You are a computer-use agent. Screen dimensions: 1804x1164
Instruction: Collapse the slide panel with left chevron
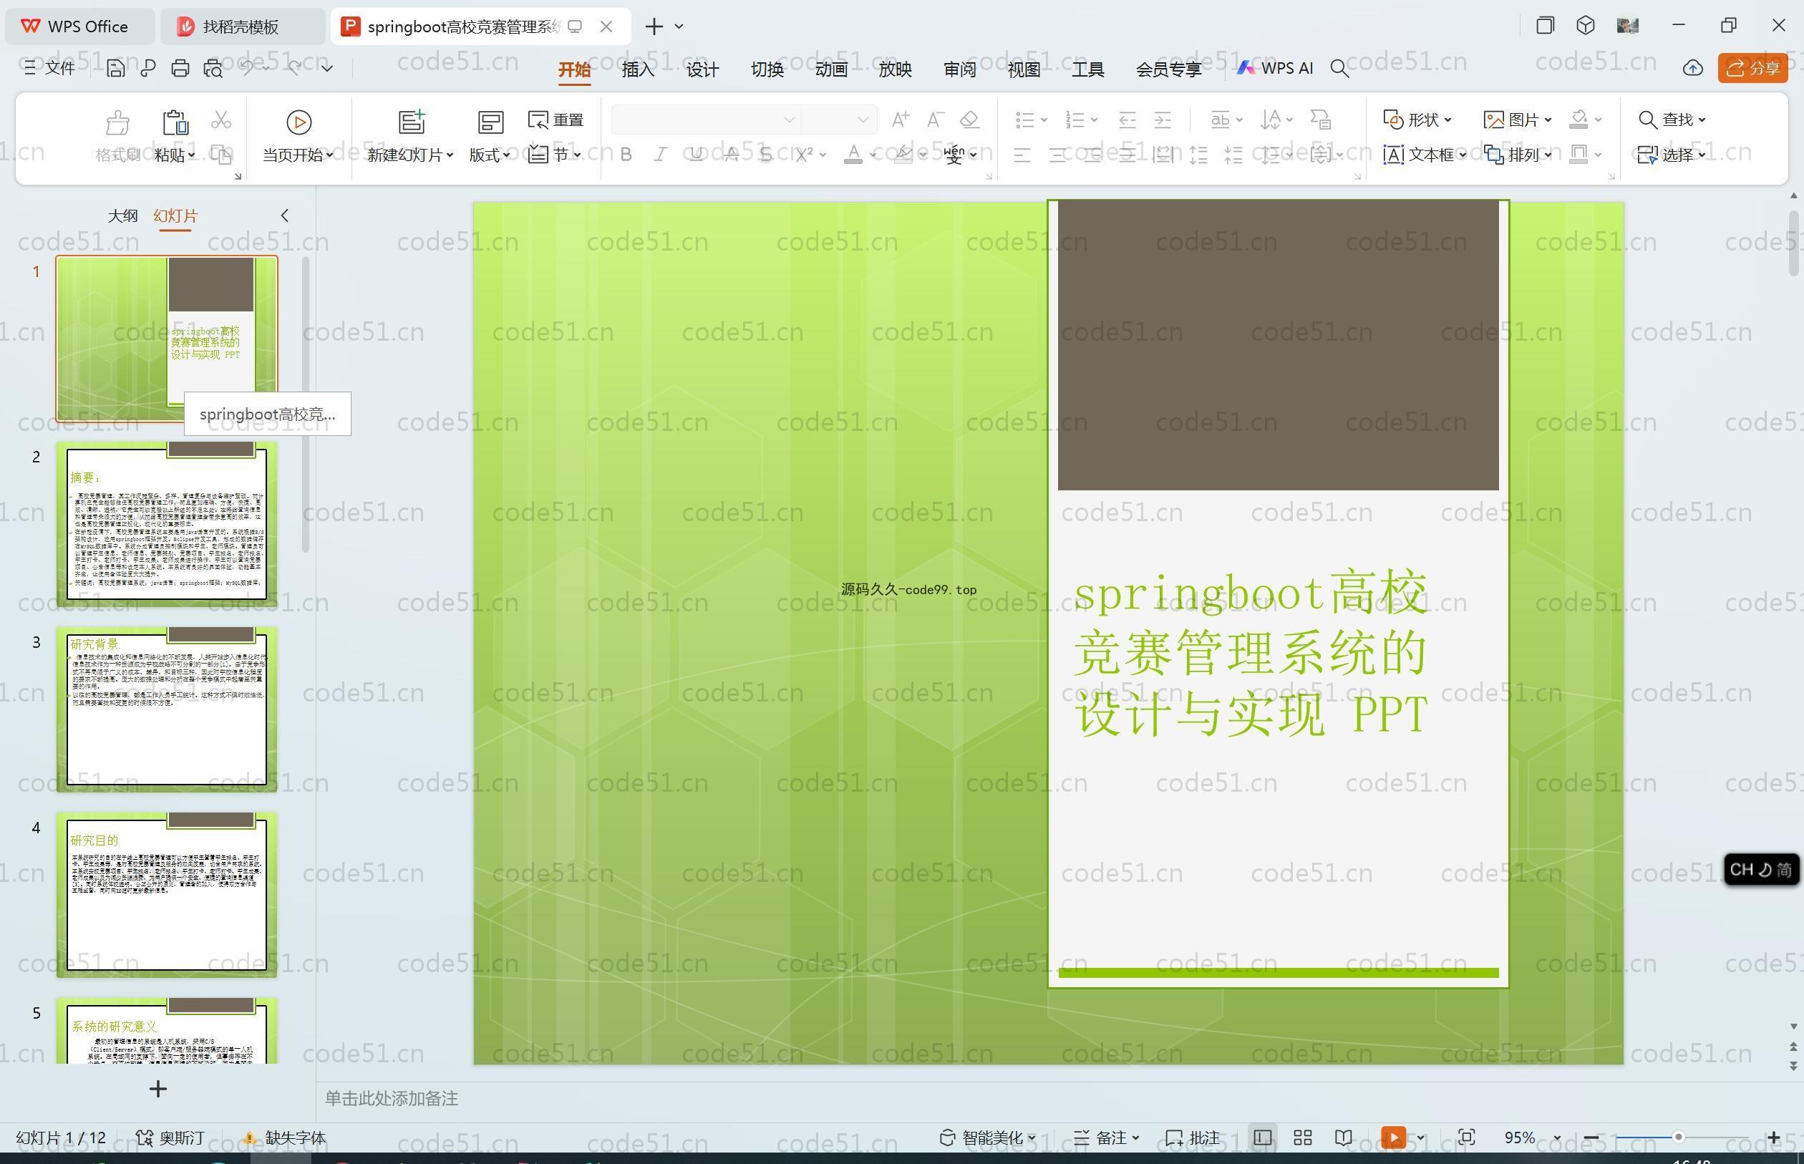285,215
